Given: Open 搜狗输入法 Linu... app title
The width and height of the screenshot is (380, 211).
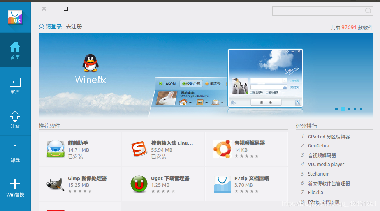Looking at the screenshot, I should click(x=172, y=143).
